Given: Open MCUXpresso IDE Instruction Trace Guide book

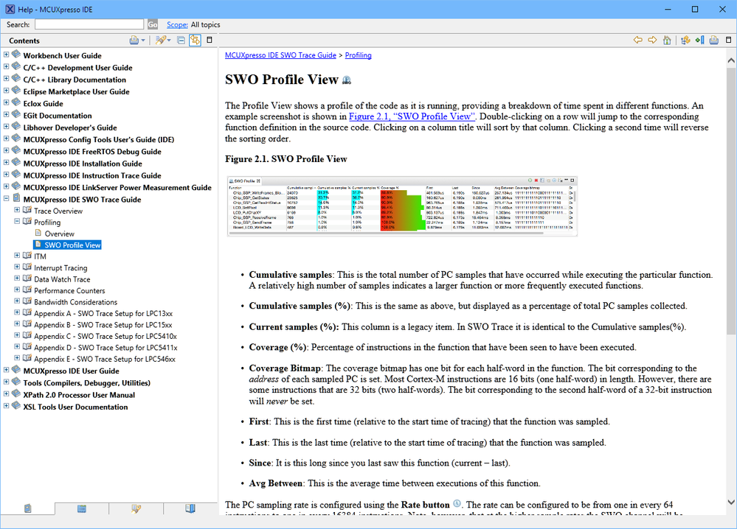Looking at the screenshot, I should coord(92,175).
